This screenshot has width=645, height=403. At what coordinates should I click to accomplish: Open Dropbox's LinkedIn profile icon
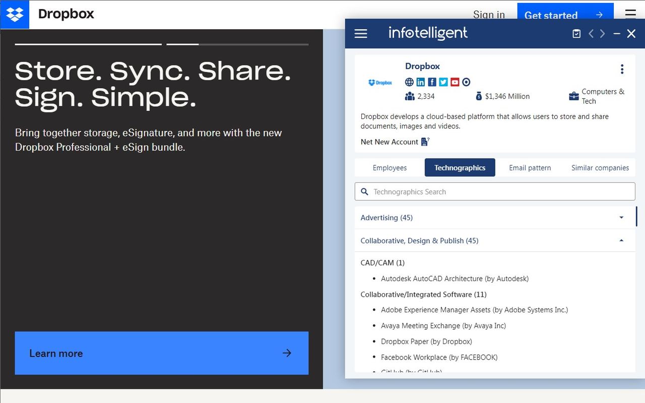421,82
